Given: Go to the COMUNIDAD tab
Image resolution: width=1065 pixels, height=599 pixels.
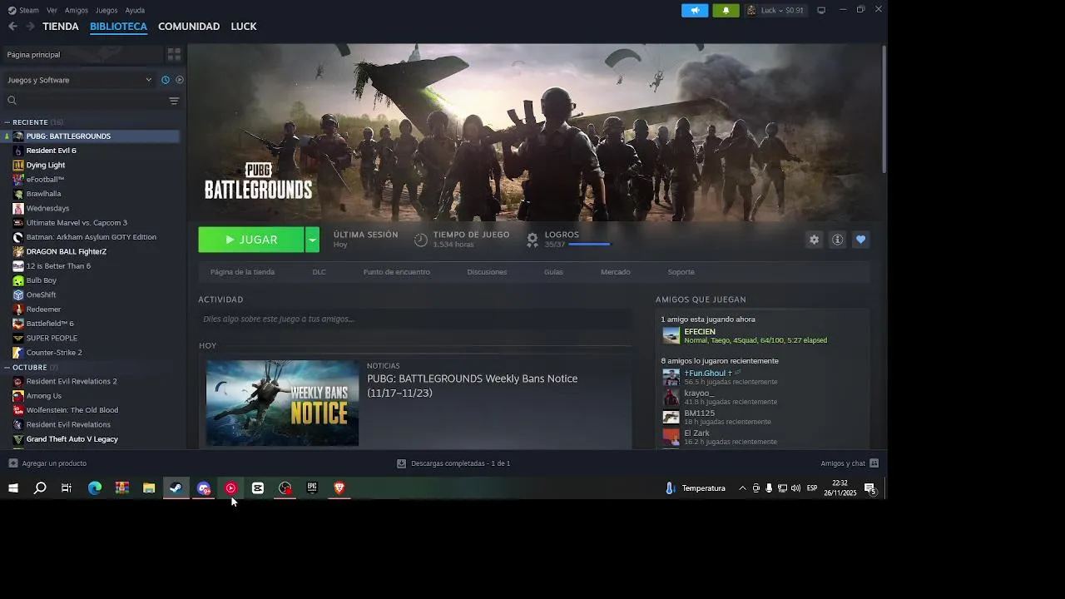Looking at the screenshot, I should pos(189,27).
